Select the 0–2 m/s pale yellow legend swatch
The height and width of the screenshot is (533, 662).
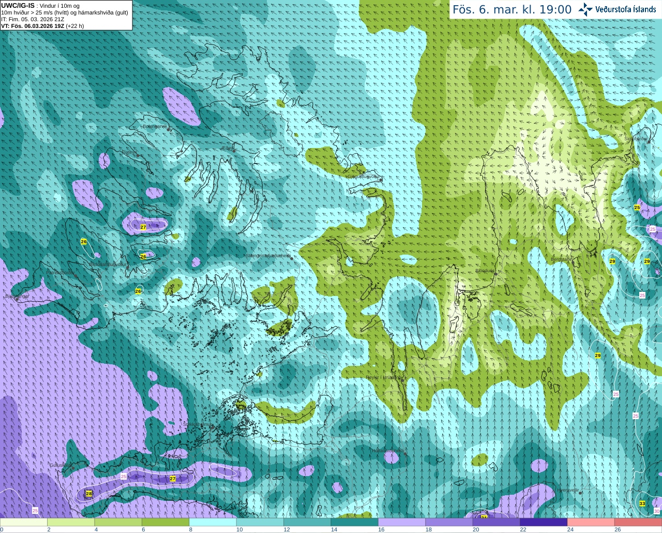tap(24, 522)
